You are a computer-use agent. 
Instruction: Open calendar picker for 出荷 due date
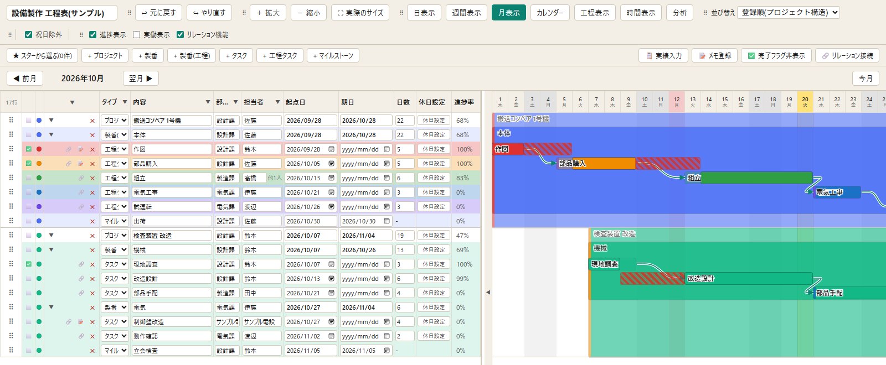(x=387, y=221)
